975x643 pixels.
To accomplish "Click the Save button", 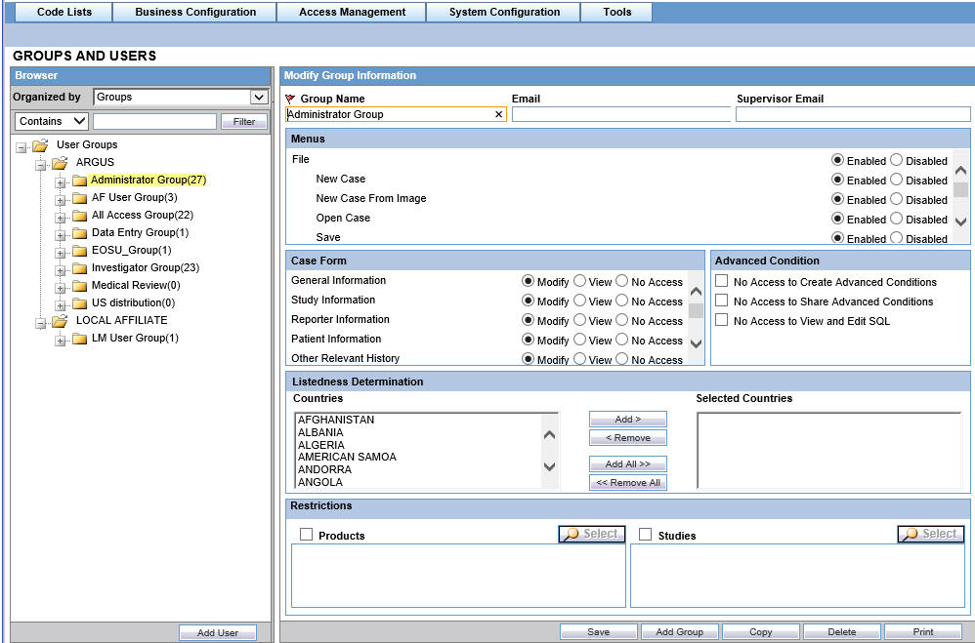I will pos(598,631).
